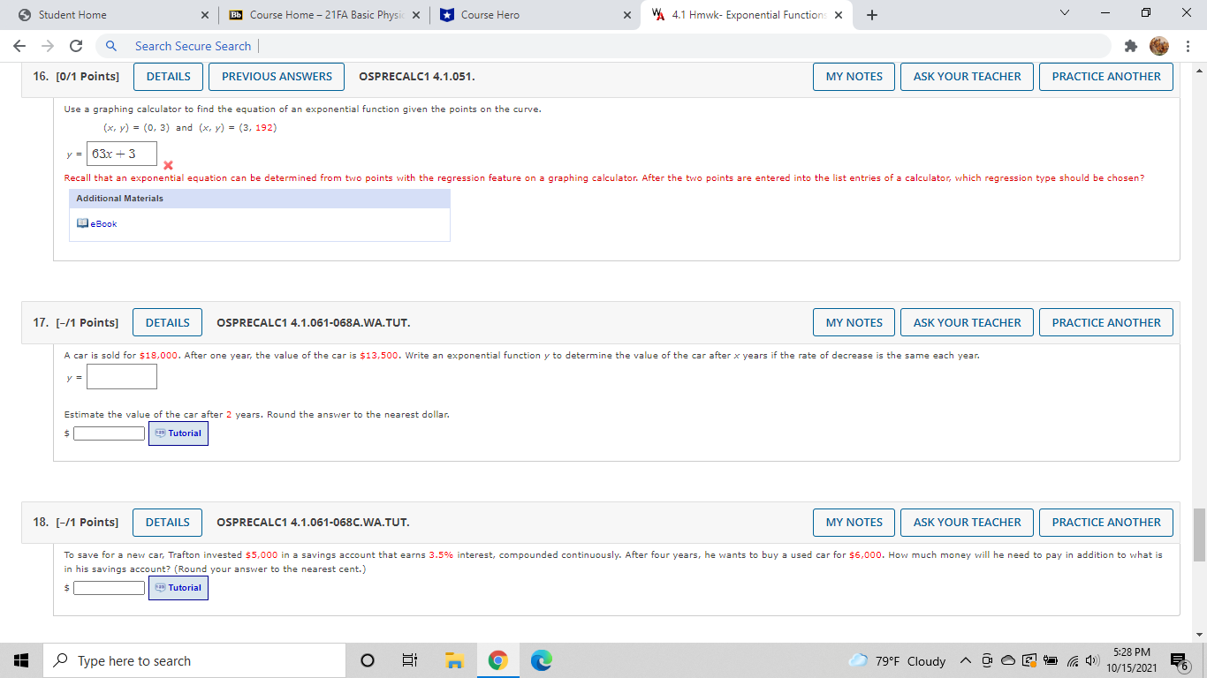Click the question 16 answer box 63x + 3
The height and width of the screenshot is (678, 1207).
tap(122, 154)
